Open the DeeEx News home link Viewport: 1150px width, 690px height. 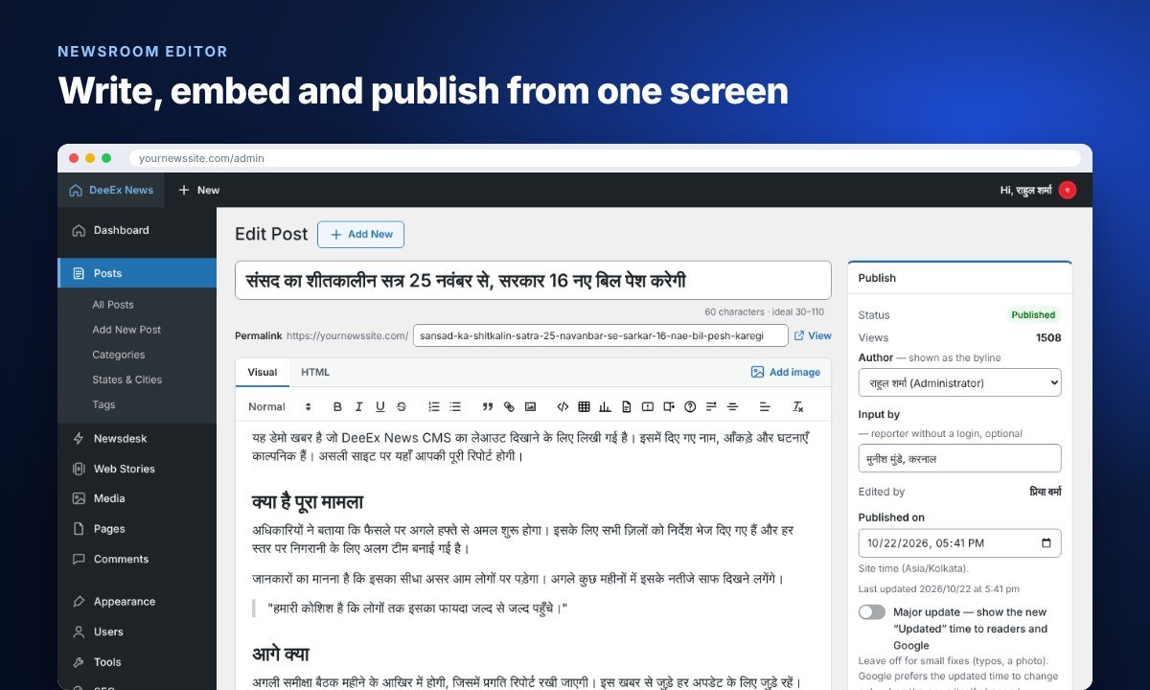[x=111, y=190]
